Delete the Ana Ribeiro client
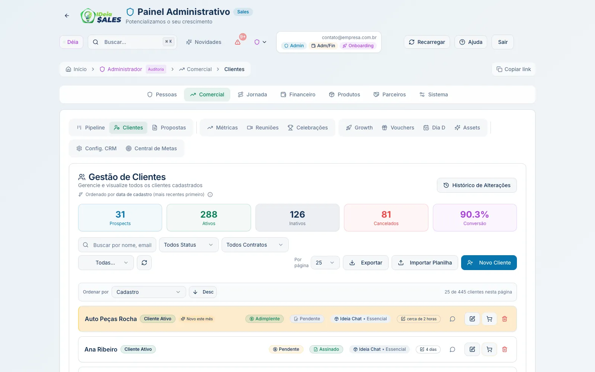Image resolution: width=595 pixels, height=372 pixels. pos(505,349)
